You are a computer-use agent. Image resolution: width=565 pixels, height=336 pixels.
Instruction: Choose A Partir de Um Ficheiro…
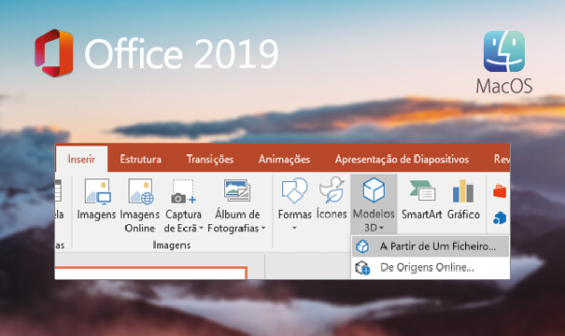point(431,246)
